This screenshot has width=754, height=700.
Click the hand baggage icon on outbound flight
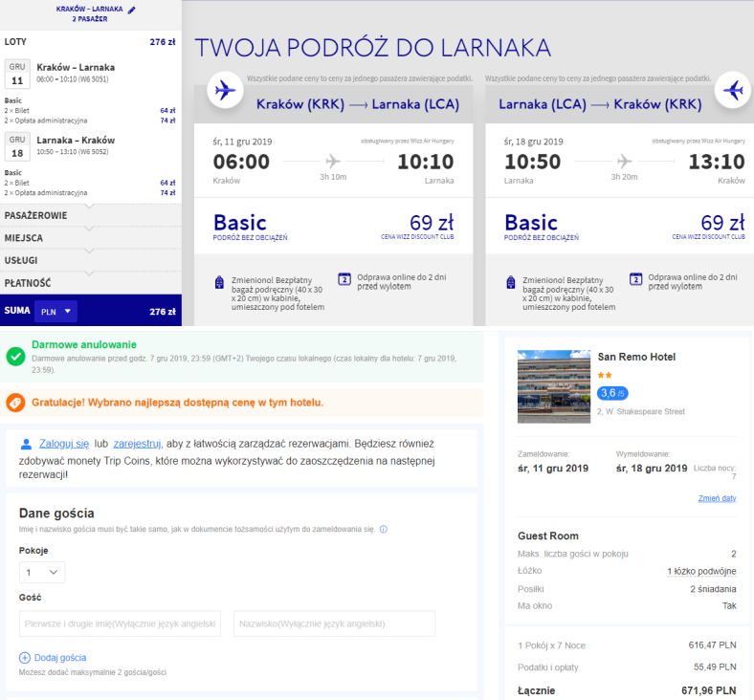[x=219, y=282]
